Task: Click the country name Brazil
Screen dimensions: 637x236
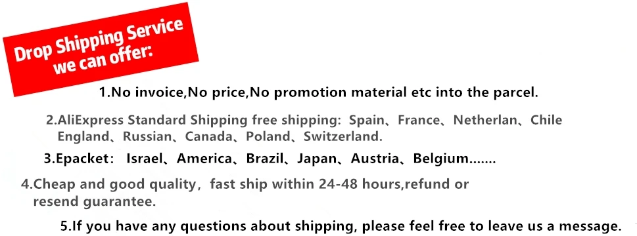Action: click(264, 159)
